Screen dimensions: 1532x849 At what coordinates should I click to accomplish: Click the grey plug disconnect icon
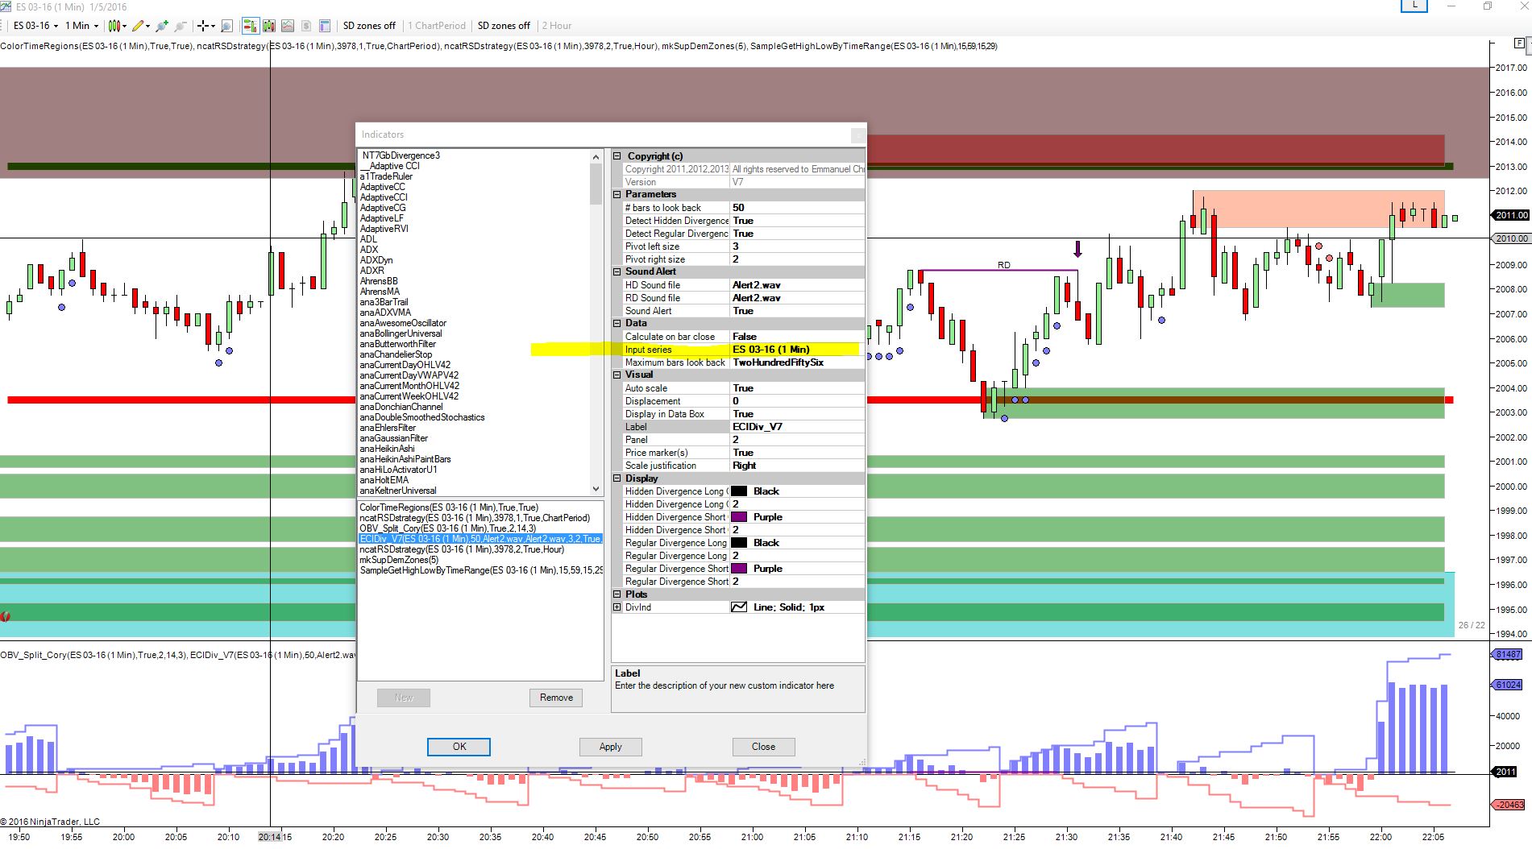click(181, 26)
